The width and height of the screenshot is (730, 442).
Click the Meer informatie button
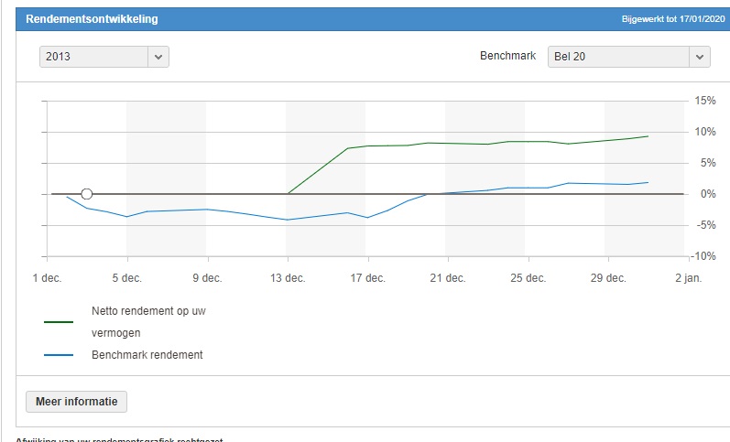[77, 402]
